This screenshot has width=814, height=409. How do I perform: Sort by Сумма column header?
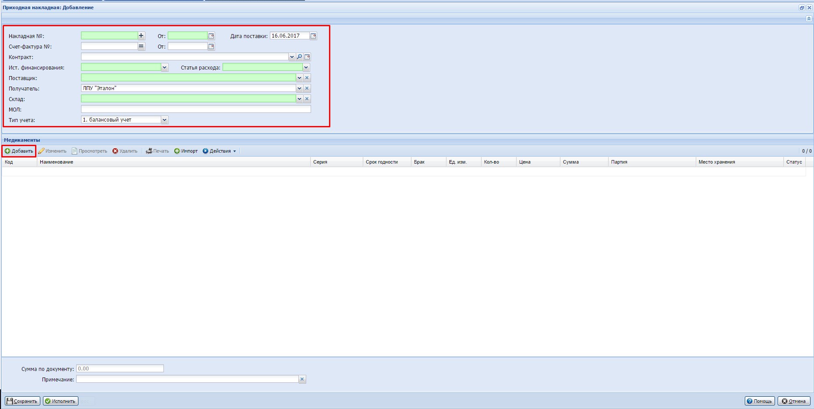pos(584,162)
